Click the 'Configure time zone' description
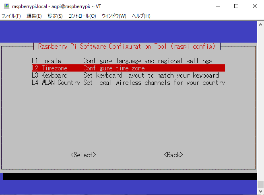 click(x=114, y=68)
